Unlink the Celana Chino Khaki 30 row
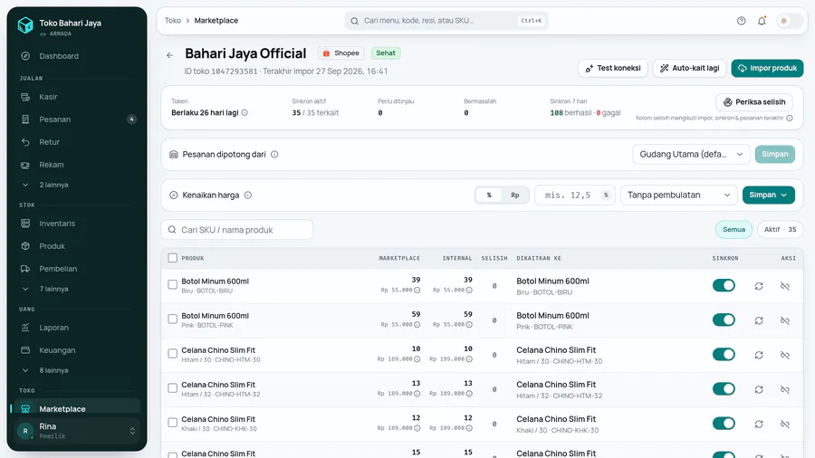The height and width of the screenshot is (458, 815). pyautogui.click(x=785, y=424)
